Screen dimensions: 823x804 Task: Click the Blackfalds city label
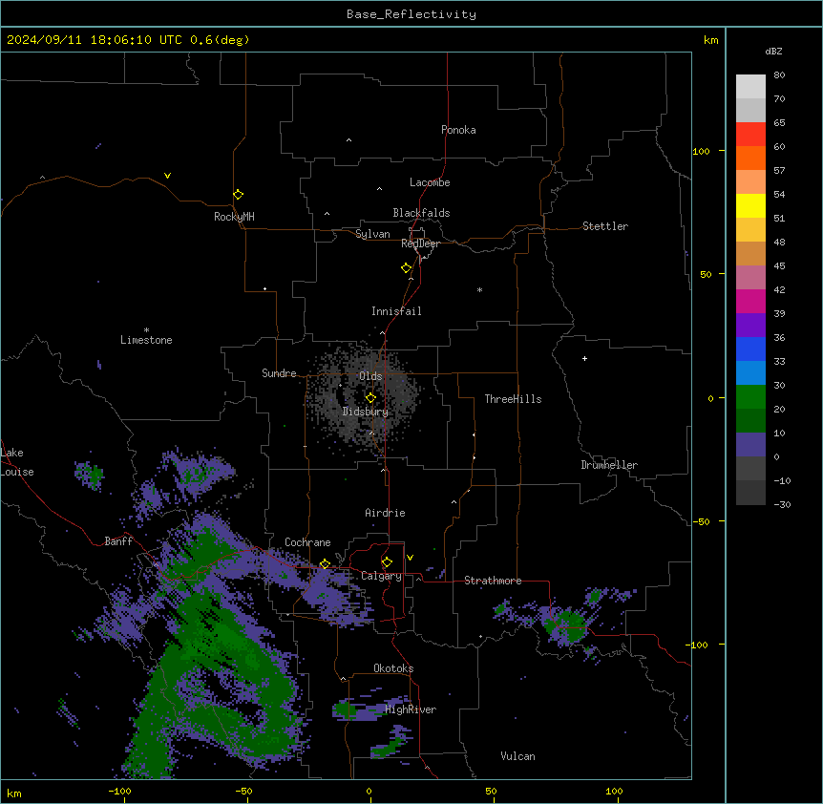[x=421, y=213]
